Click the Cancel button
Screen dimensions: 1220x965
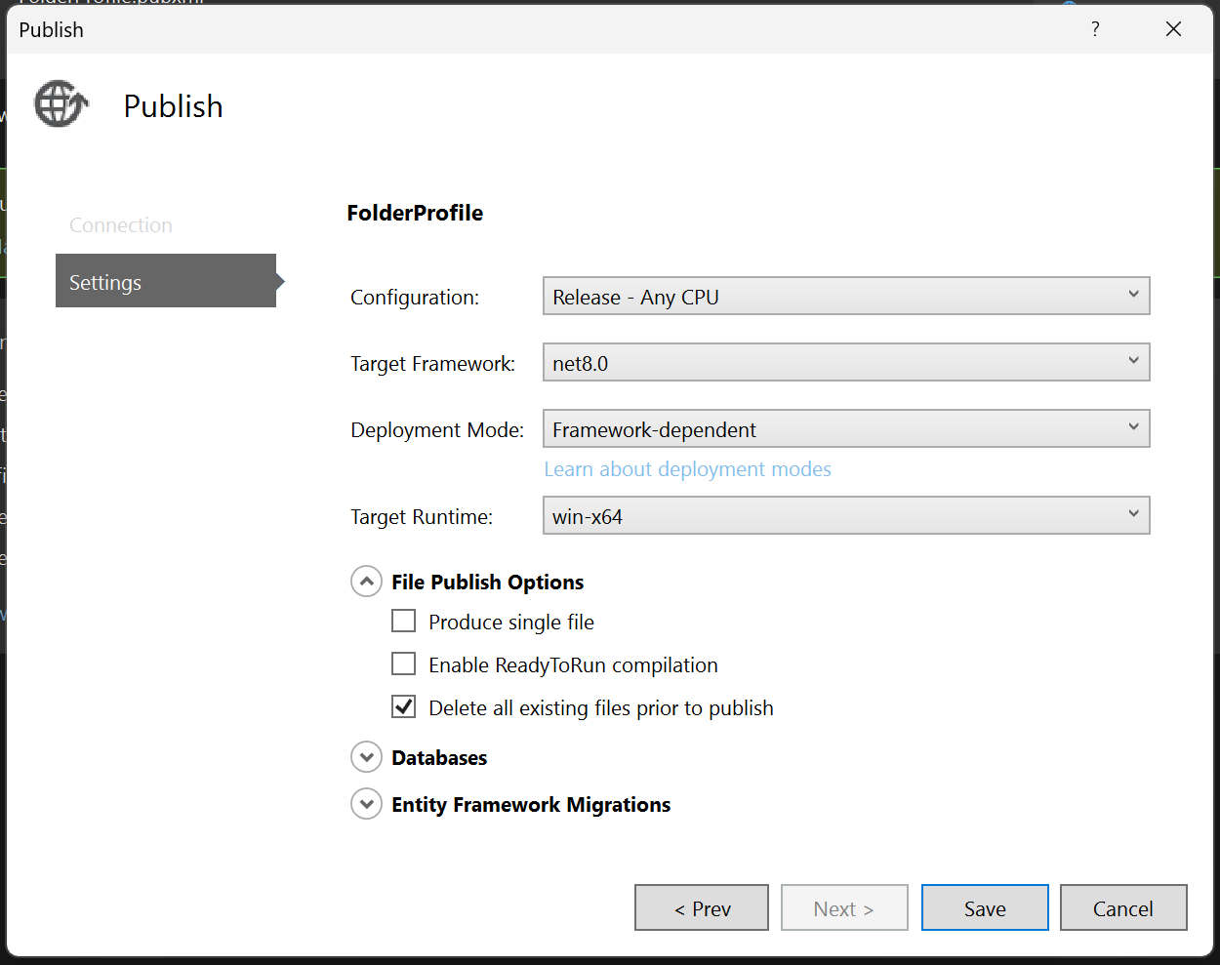coord(1123,907)
